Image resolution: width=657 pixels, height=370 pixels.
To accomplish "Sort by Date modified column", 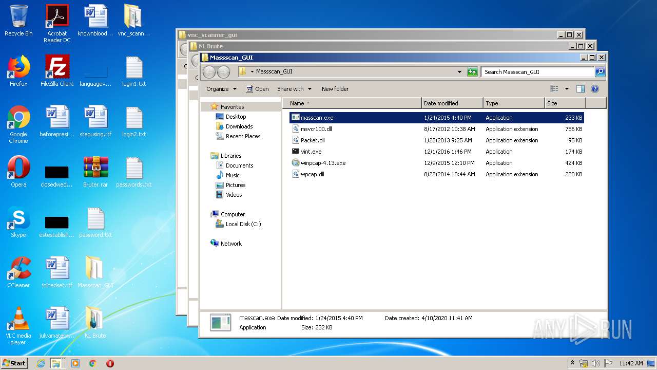I will pos(452,103).
